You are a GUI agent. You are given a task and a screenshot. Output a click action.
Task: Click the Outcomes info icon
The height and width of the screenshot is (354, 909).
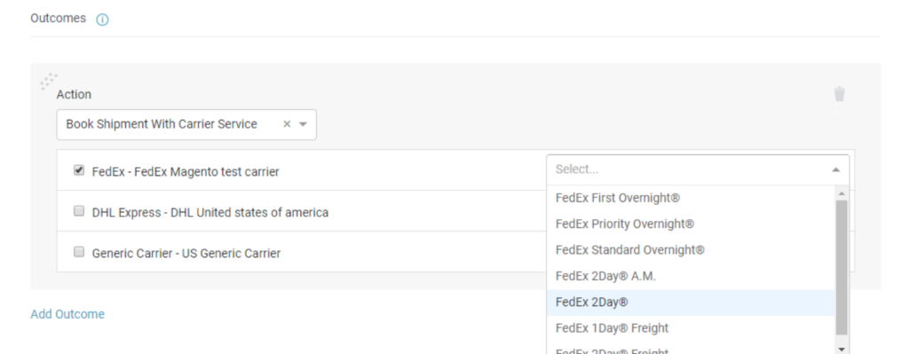102,20
